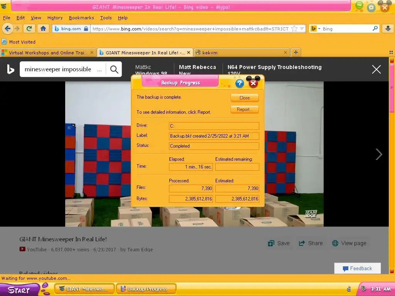The width and height of the screenshot is (395, 296).
Task: Click the Status field showing Completed
Action: click(x=214, y=146)
